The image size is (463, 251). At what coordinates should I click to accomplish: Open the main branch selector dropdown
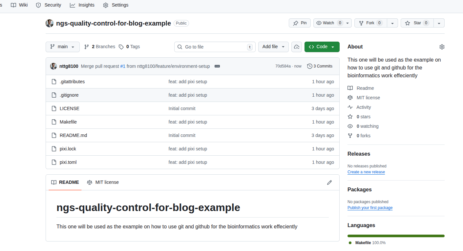click(62, 47)
